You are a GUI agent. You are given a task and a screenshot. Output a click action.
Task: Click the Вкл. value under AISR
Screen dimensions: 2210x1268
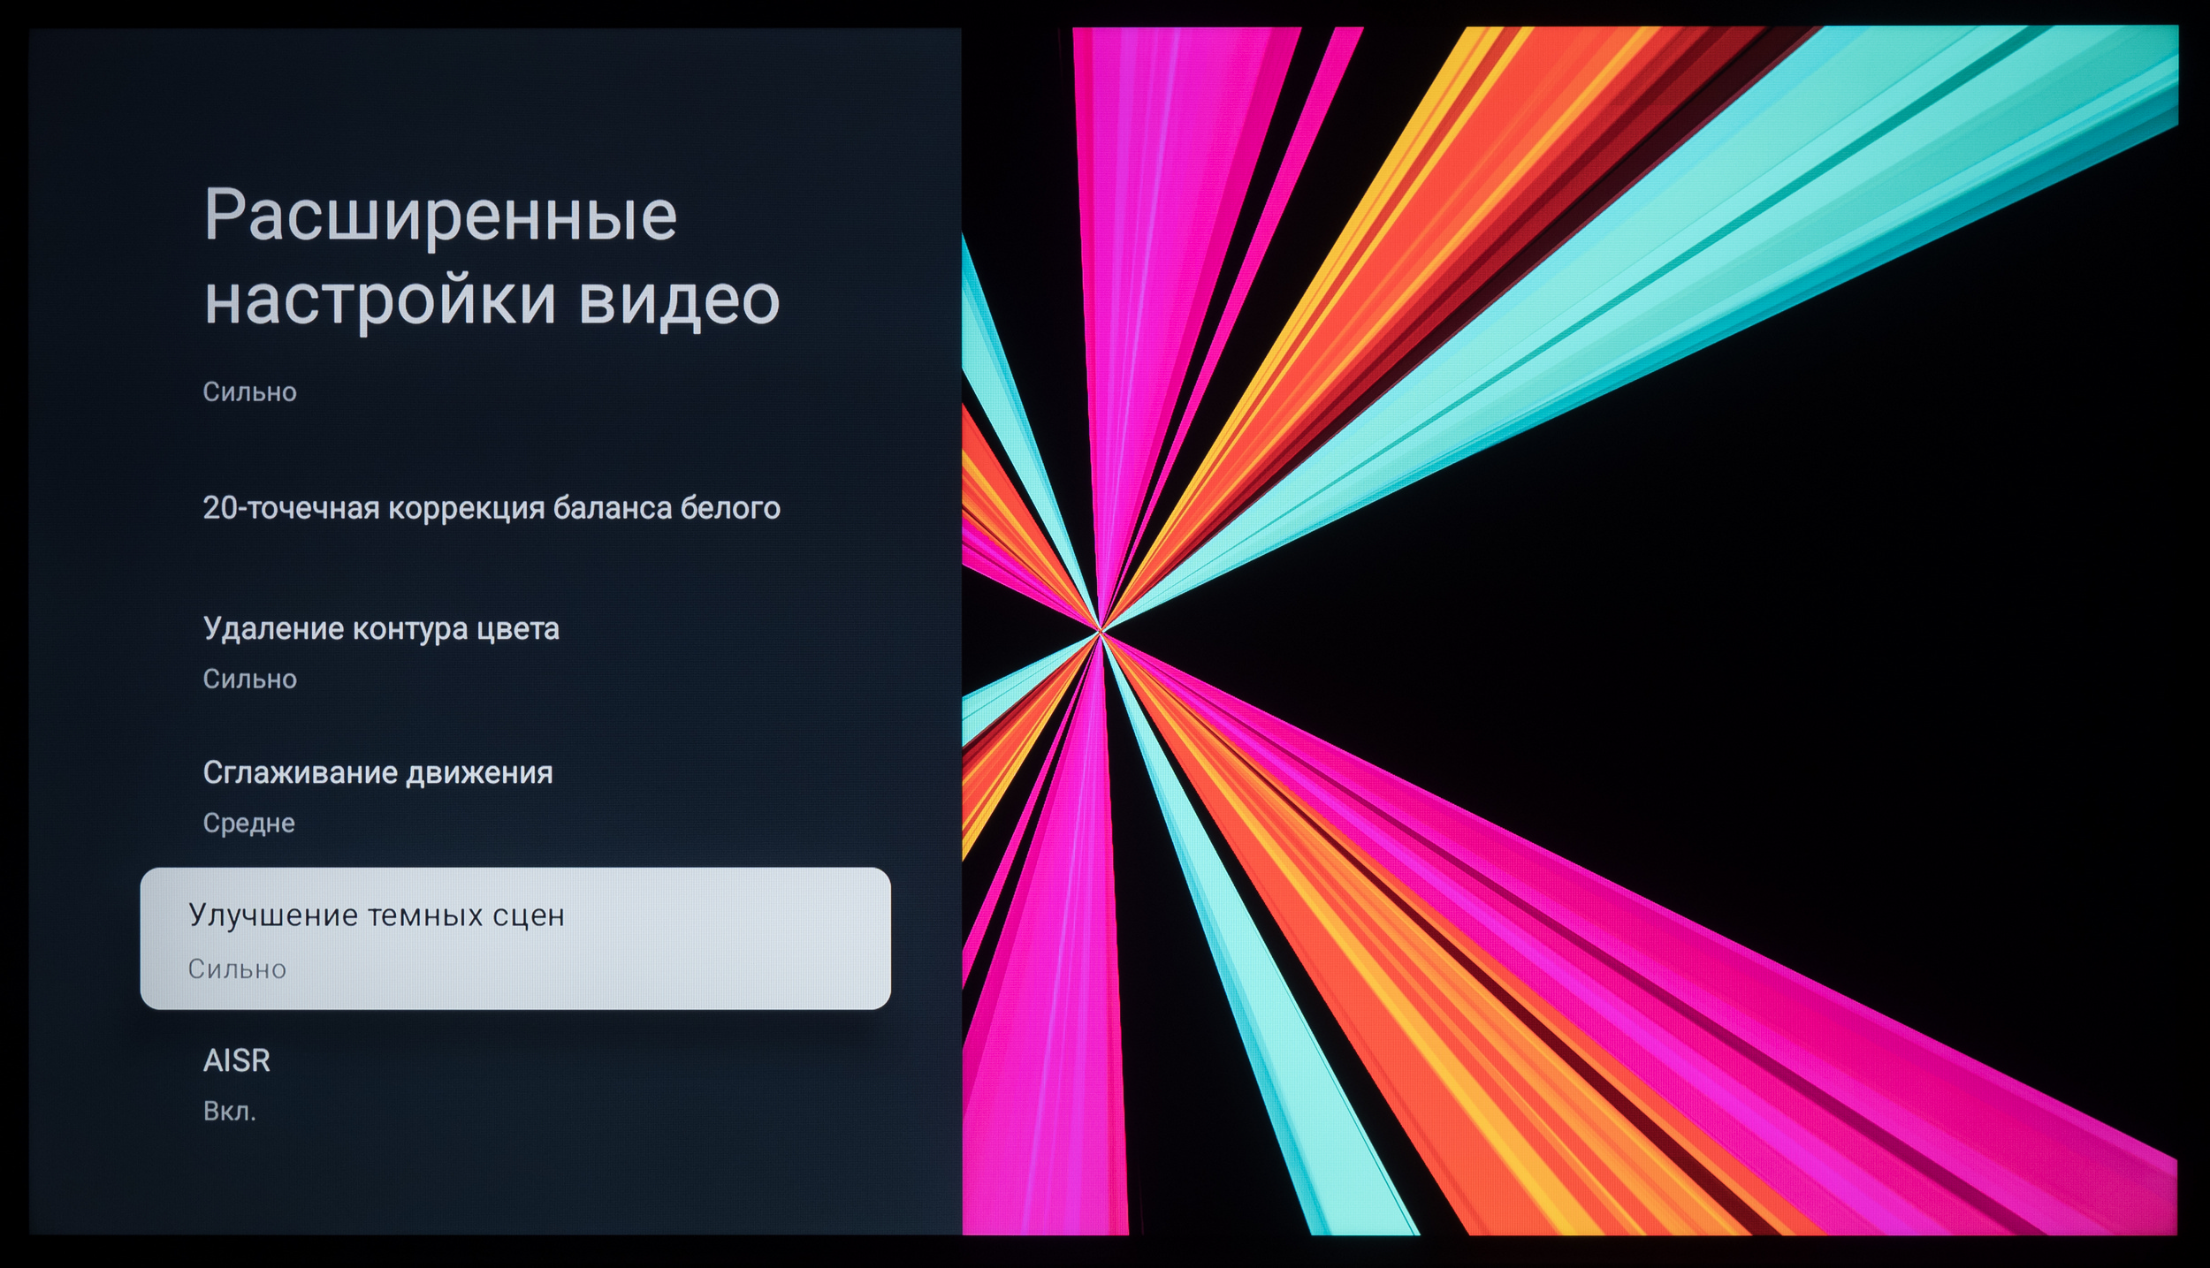229,1112
